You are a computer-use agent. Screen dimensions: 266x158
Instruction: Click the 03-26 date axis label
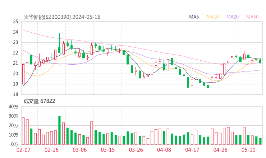pyautogui.click(x=136, y=150)
